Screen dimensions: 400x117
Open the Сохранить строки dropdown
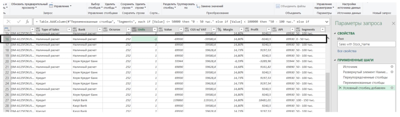pos(127,6)
